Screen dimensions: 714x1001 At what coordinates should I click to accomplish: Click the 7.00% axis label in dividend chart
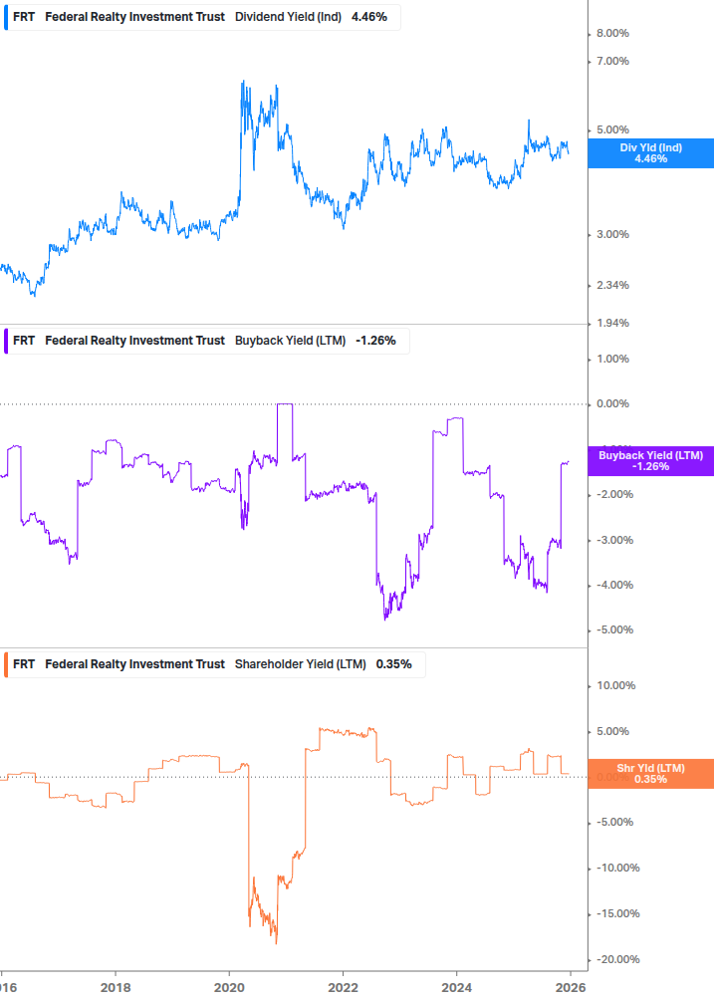(x=612, y=62)
